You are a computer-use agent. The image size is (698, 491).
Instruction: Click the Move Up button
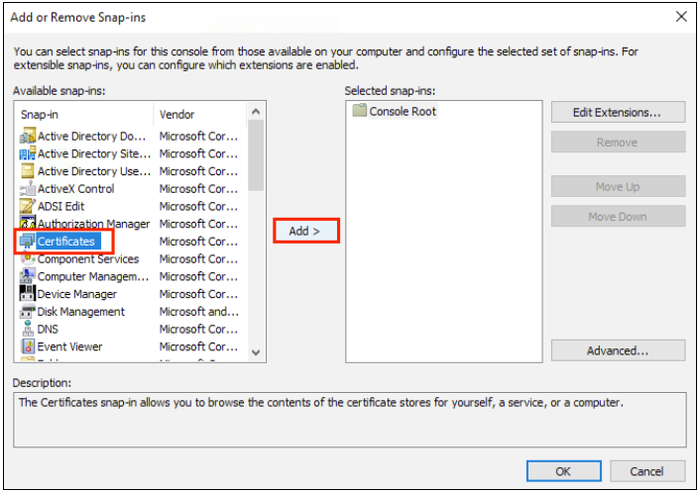click(618, 187)
